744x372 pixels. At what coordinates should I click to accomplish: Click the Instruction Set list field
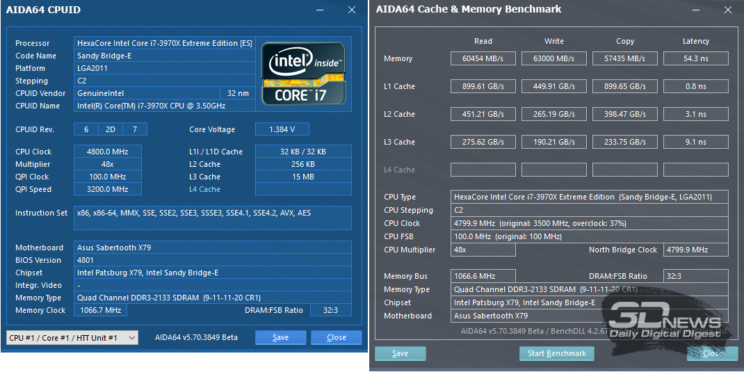[x=213, y=218]
